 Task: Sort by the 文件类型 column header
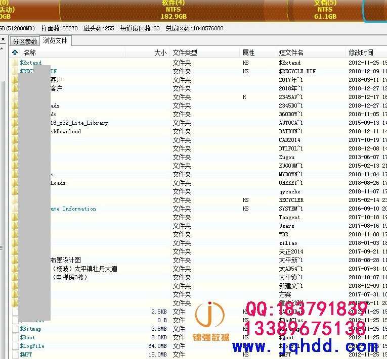click(x=185, y=53)
